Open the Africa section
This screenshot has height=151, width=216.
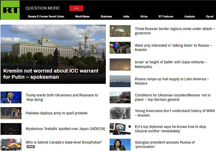pos(144,16)
